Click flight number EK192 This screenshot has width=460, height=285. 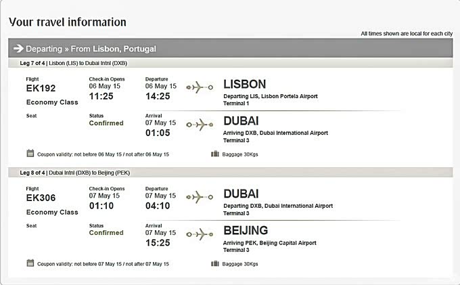pos(41,89)
